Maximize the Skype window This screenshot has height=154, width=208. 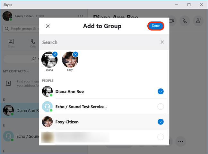point(189,4)
